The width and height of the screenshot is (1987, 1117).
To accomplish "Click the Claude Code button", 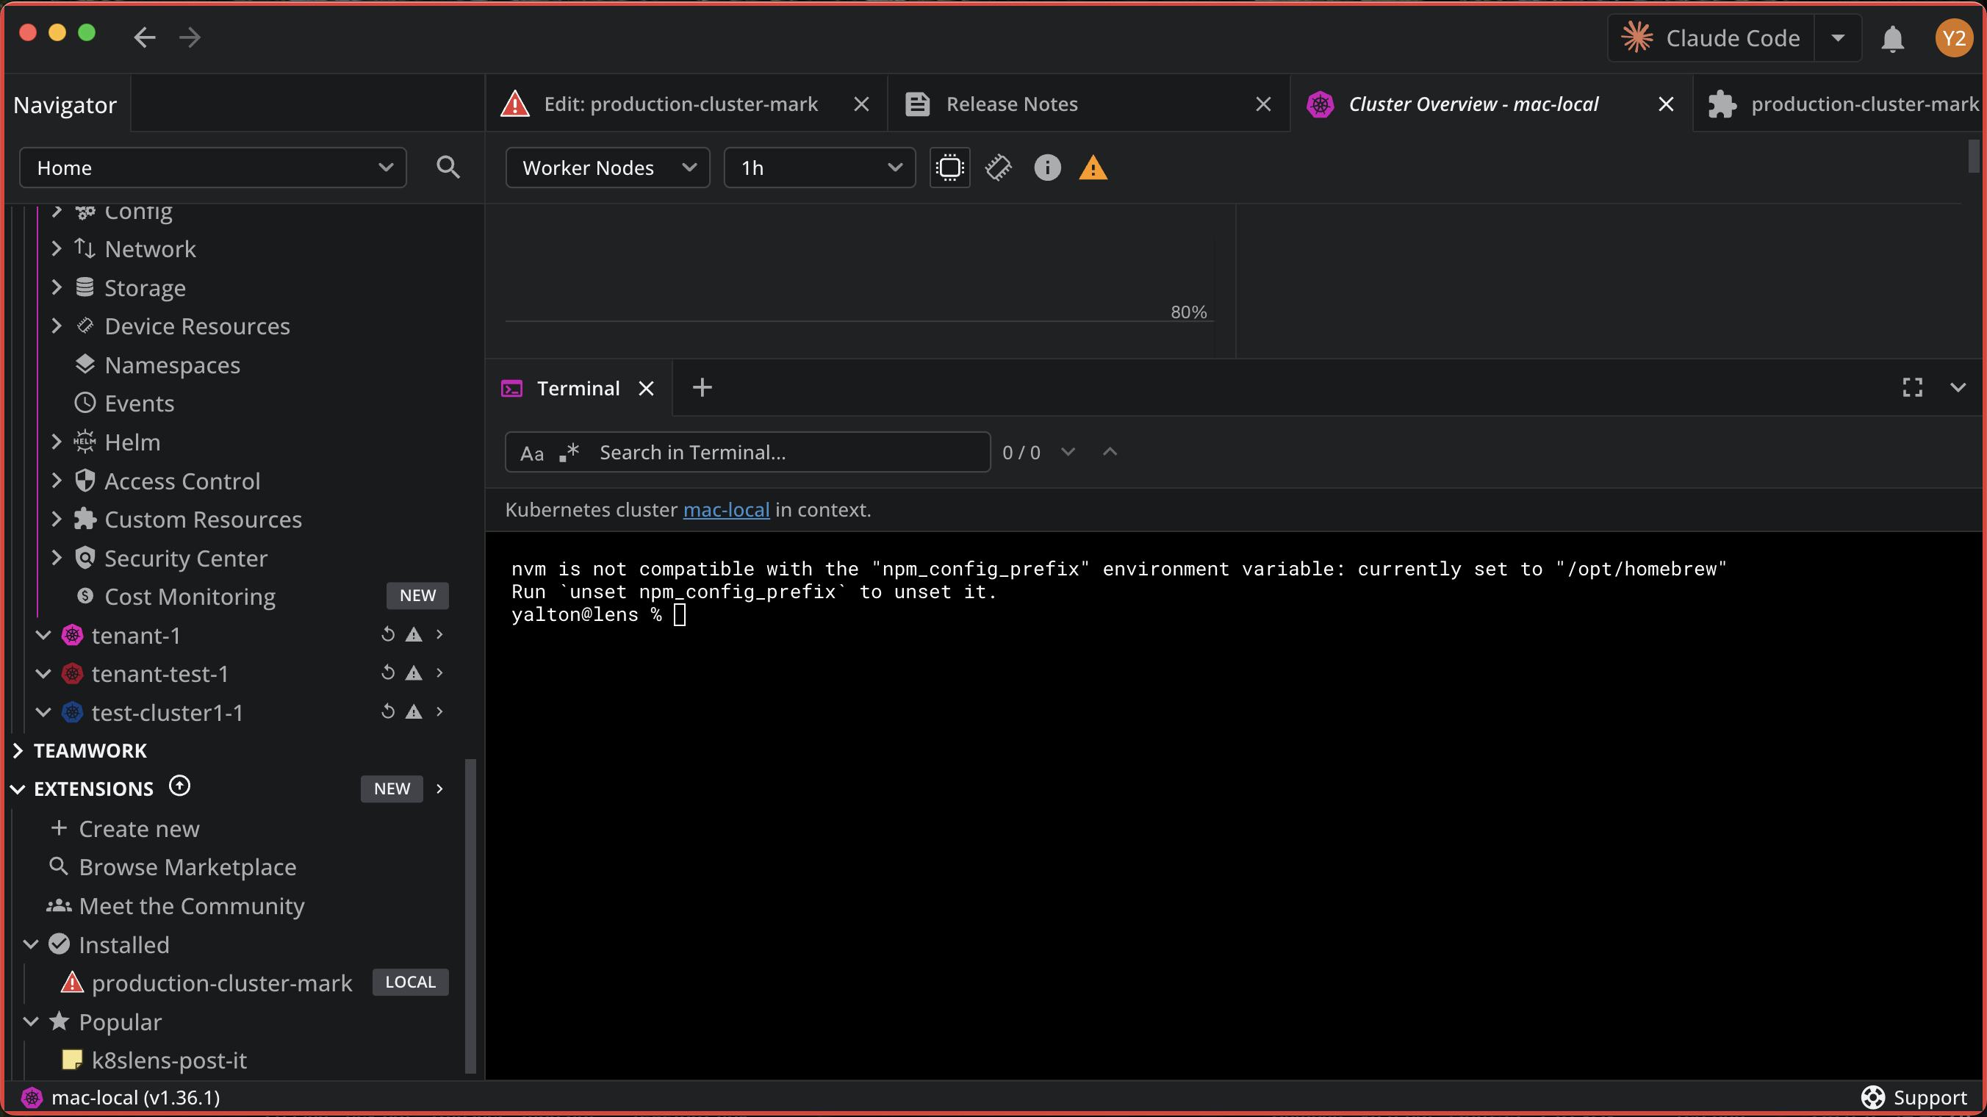I will (x=1711, y=37).
